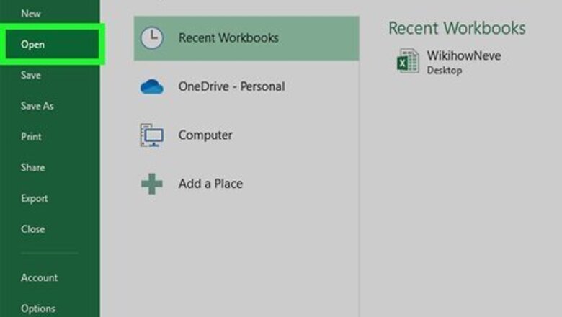Select Export in the sidebar

[x=35, y=198]
